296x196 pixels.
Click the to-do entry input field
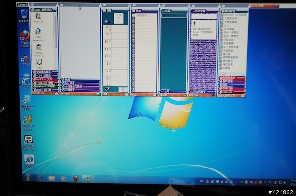click(174, 16)
